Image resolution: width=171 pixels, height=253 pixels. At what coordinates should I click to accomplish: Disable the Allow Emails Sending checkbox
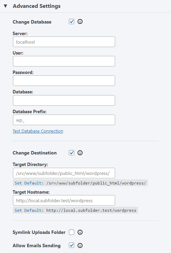coord(72,245)
